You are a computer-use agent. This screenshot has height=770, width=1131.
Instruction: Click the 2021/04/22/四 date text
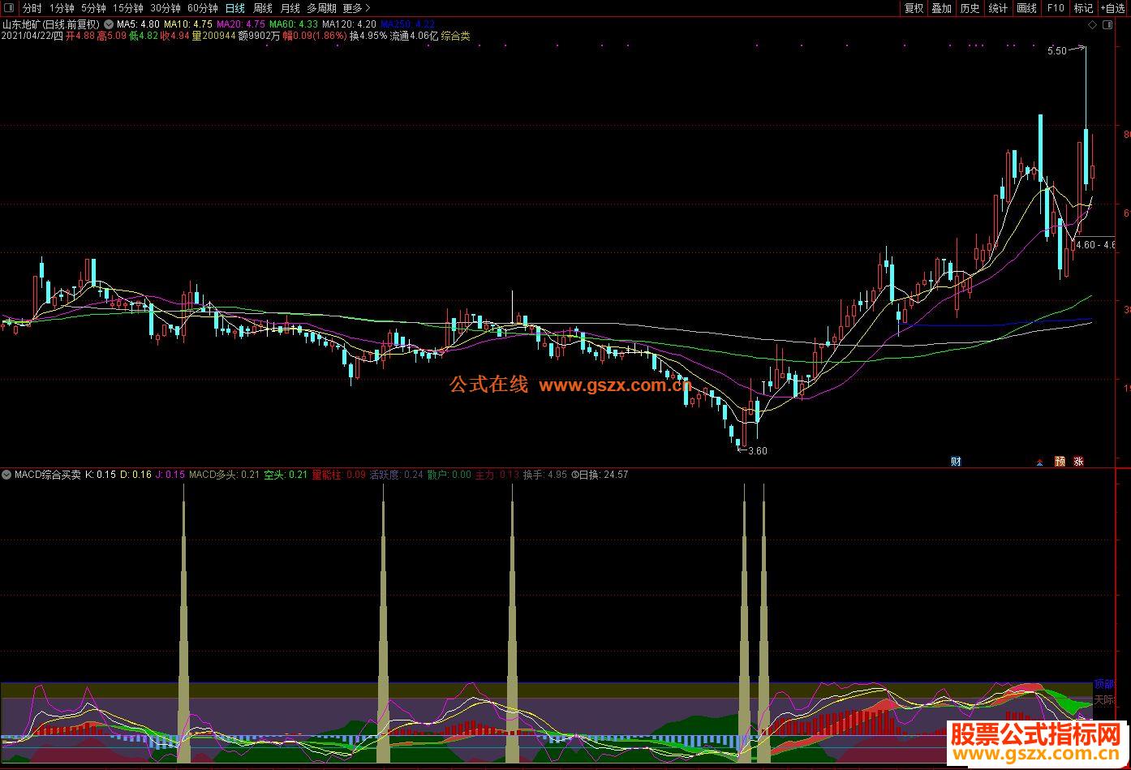pos(32,37)
